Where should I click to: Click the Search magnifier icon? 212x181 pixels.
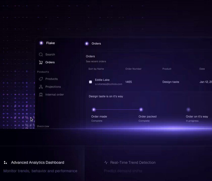(41, 54)
